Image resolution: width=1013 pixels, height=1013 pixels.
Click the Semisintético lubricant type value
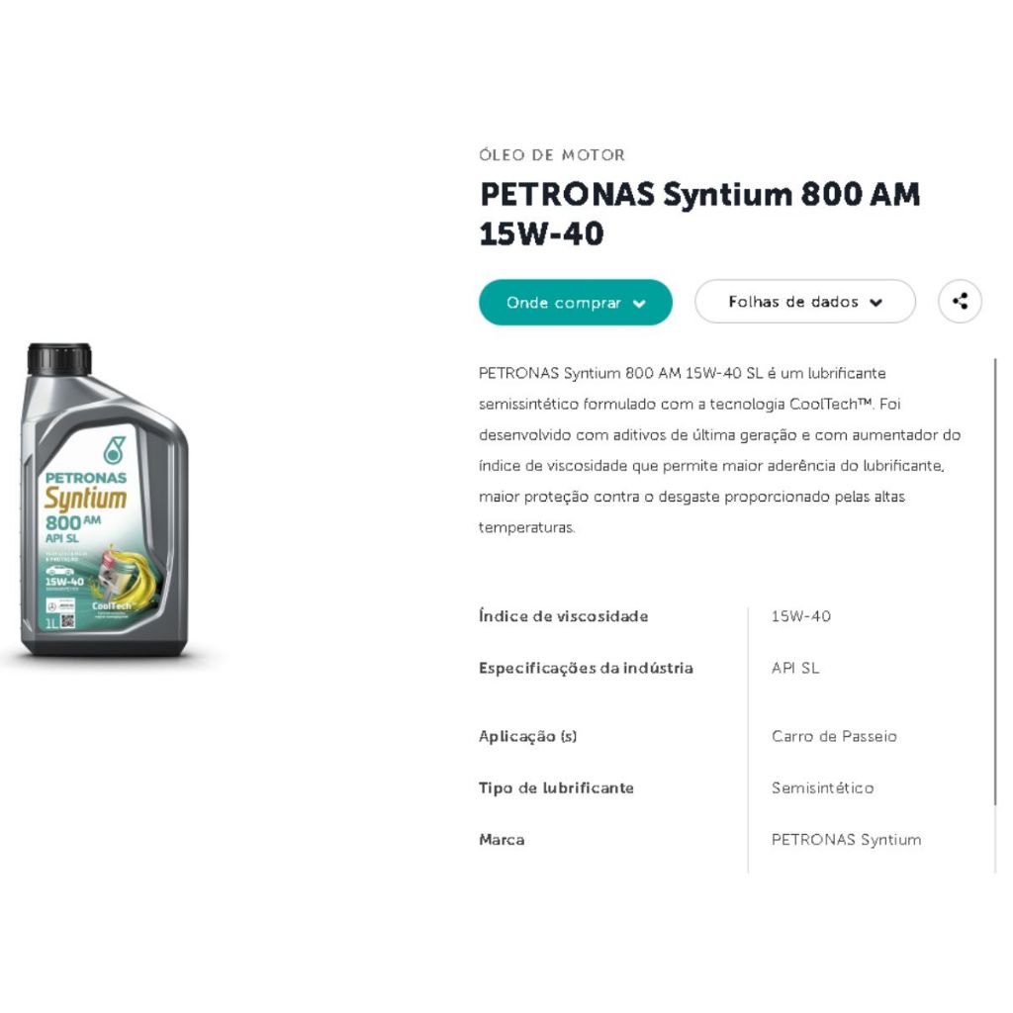coord(822,787)
